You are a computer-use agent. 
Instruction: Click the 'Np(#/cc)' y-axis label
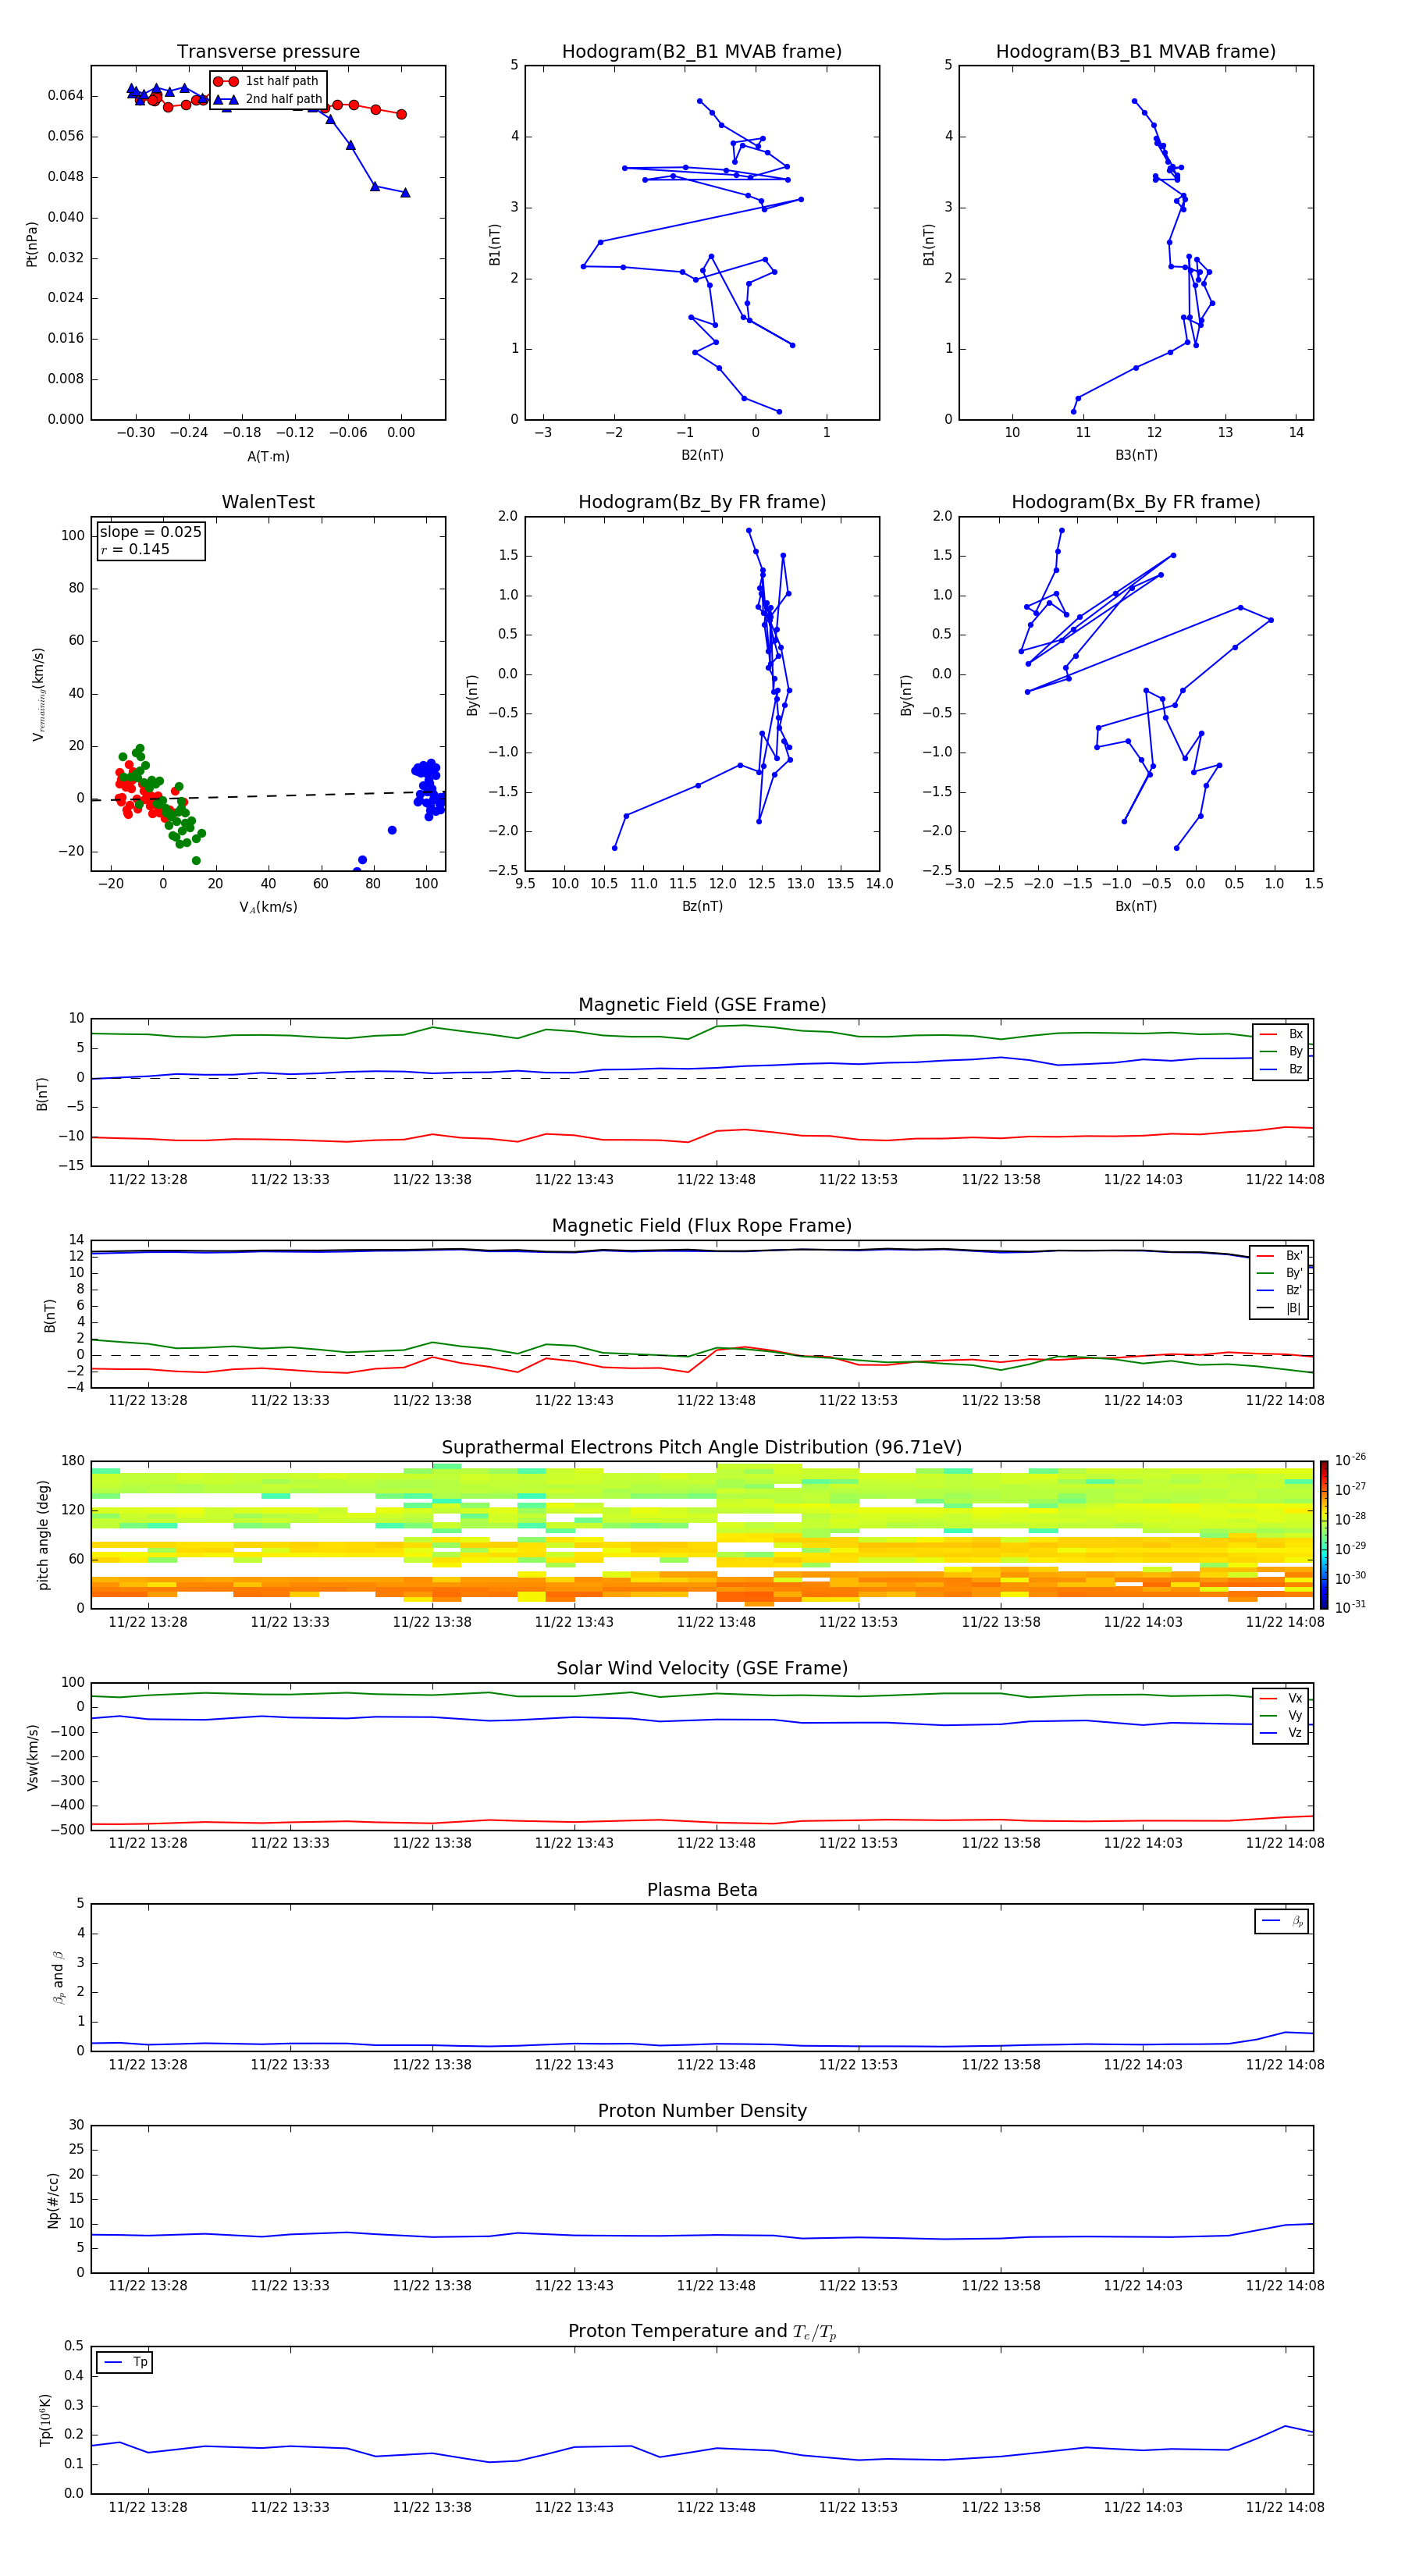point(53,2200)
